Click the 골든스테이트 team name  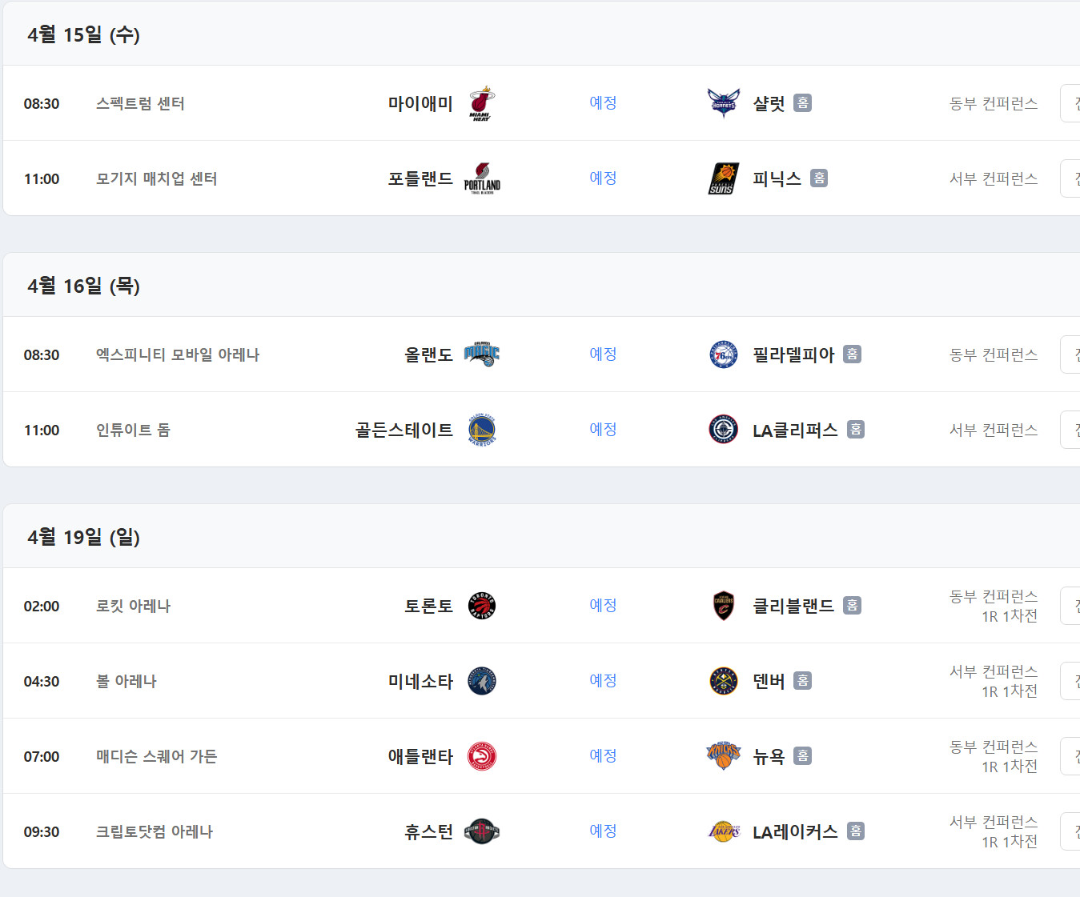point(403,430)
